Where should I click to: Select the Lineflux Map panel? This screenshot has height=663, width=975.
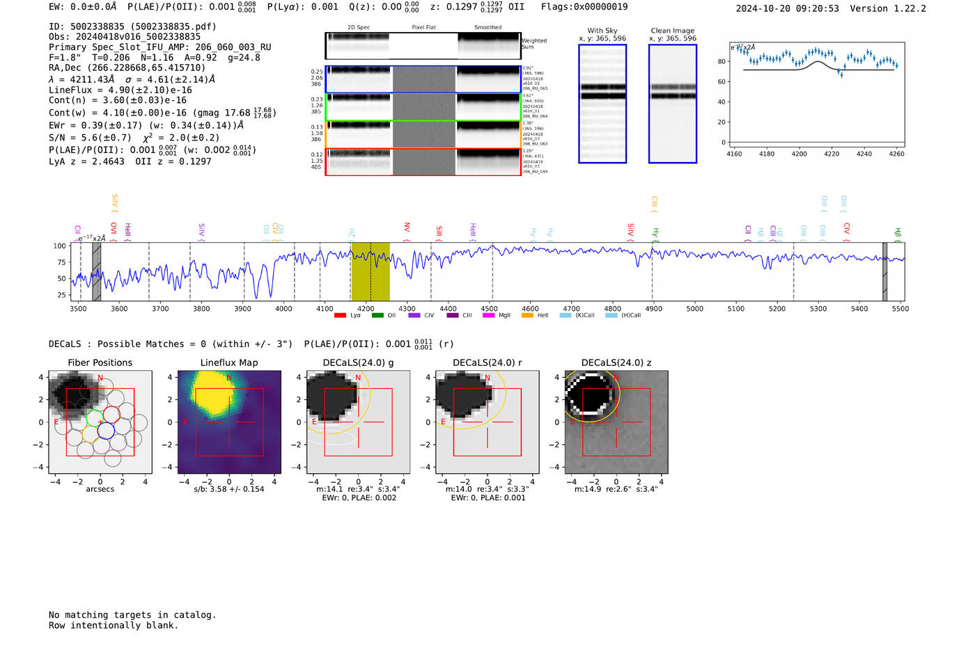click(x=229, y=422)
